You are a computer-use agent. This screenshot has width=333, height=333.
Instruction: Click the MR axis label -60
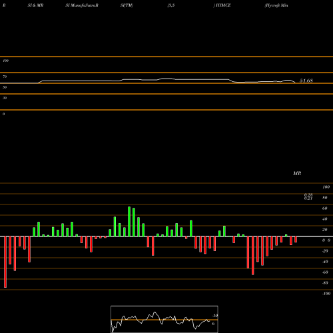point(325,272)
